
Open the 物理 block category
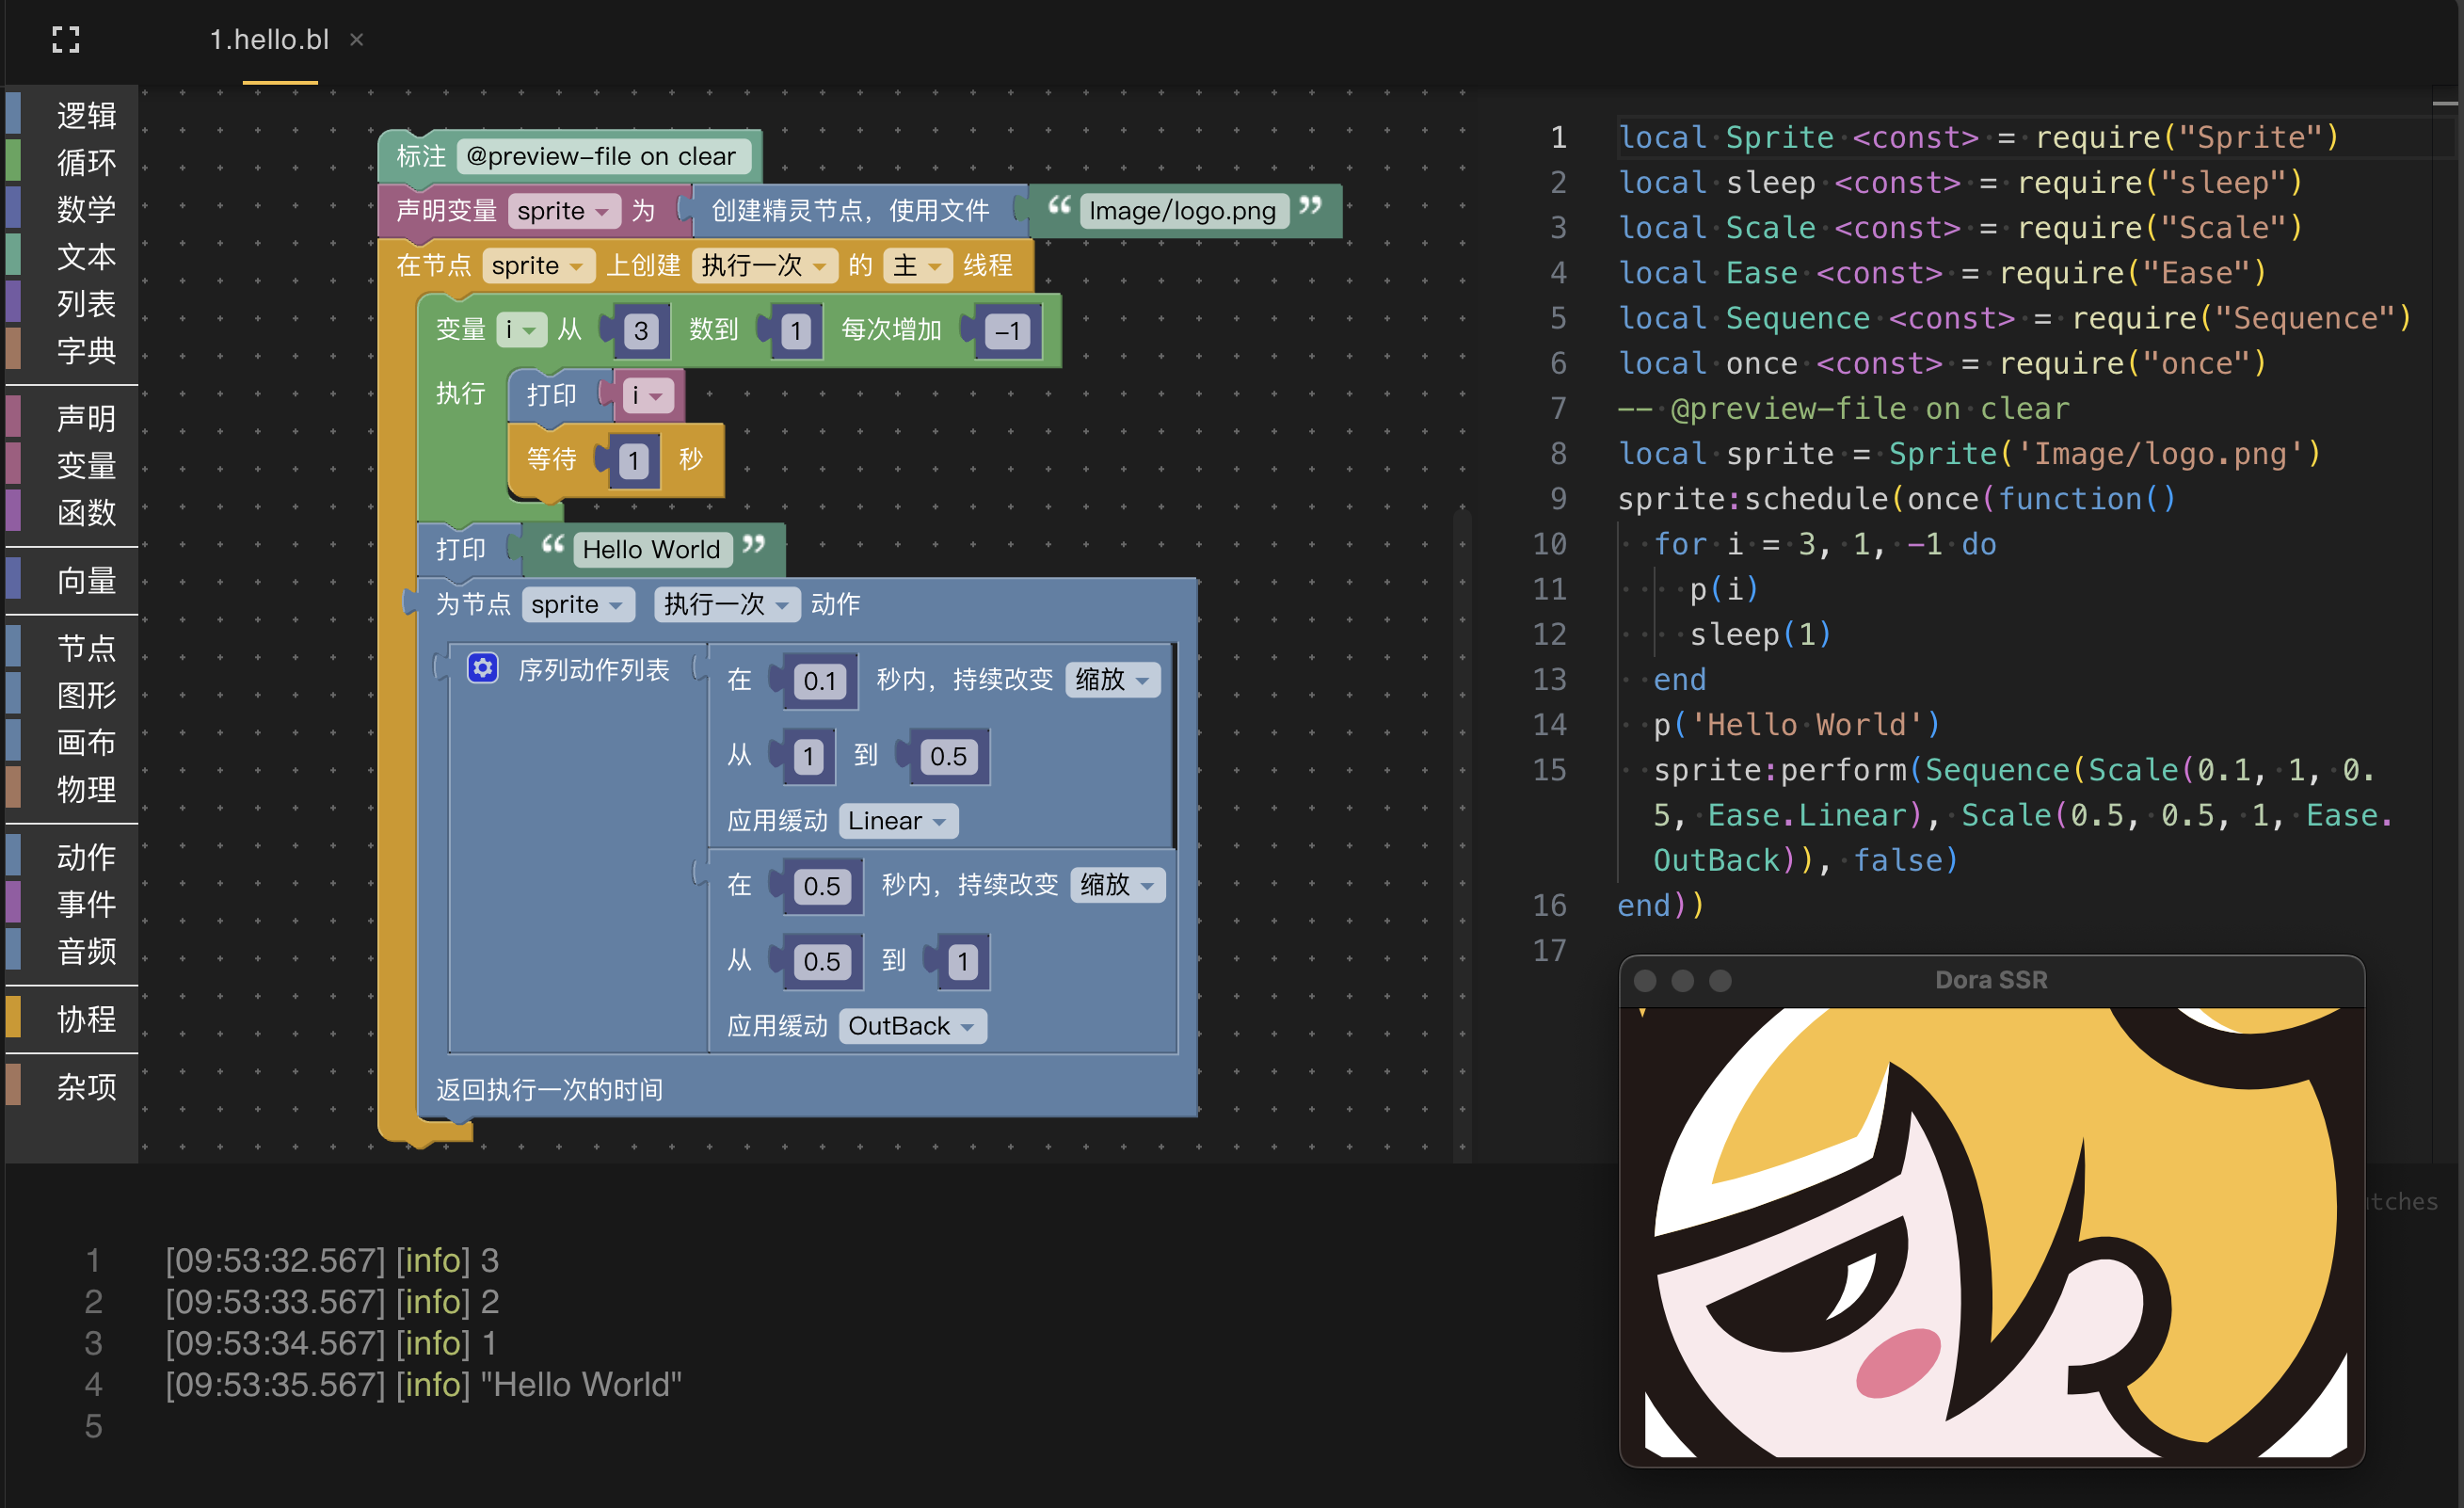coord(86,790)
